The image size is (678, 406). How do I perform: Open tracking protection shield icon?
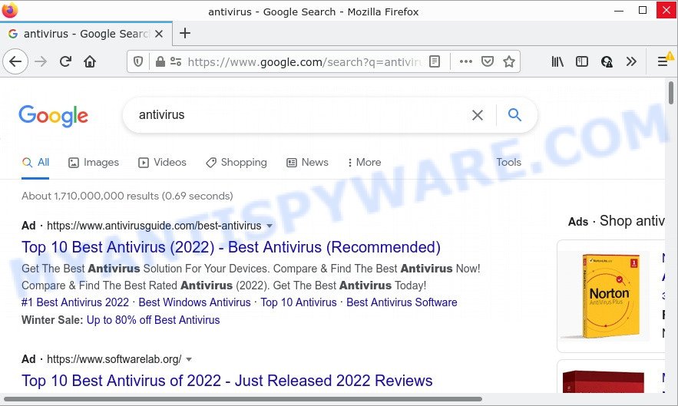(x=138, y=62)
